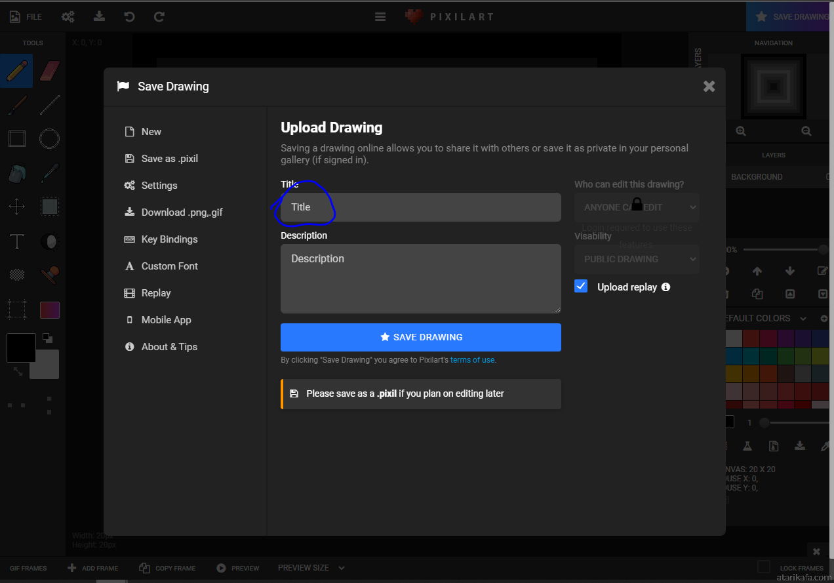The height and width of the screenshot is (583, 834).
Task: Choose Save as .pixil option
Action: point(161,159)
